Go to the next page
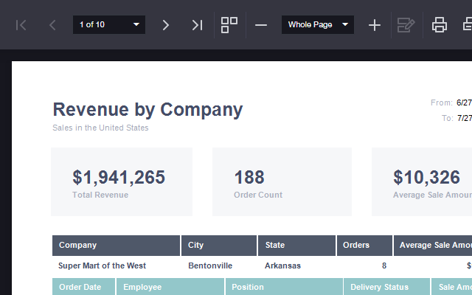 [165, 25]
